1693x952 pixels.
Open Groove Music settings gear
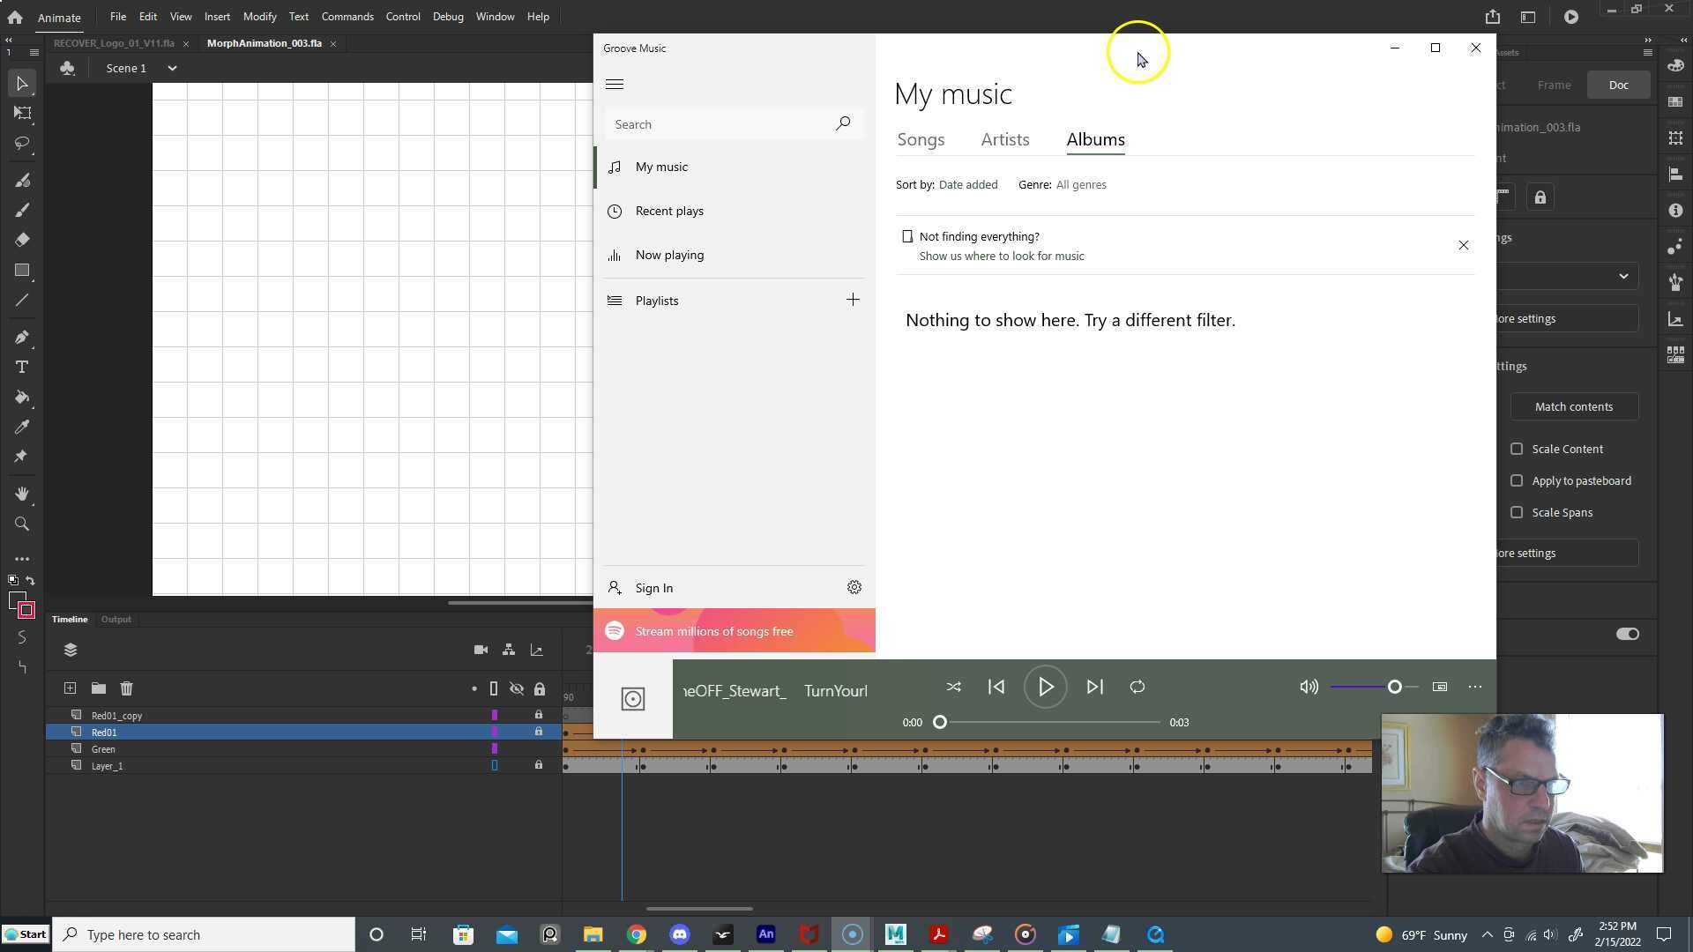click(x=854, y=588)
